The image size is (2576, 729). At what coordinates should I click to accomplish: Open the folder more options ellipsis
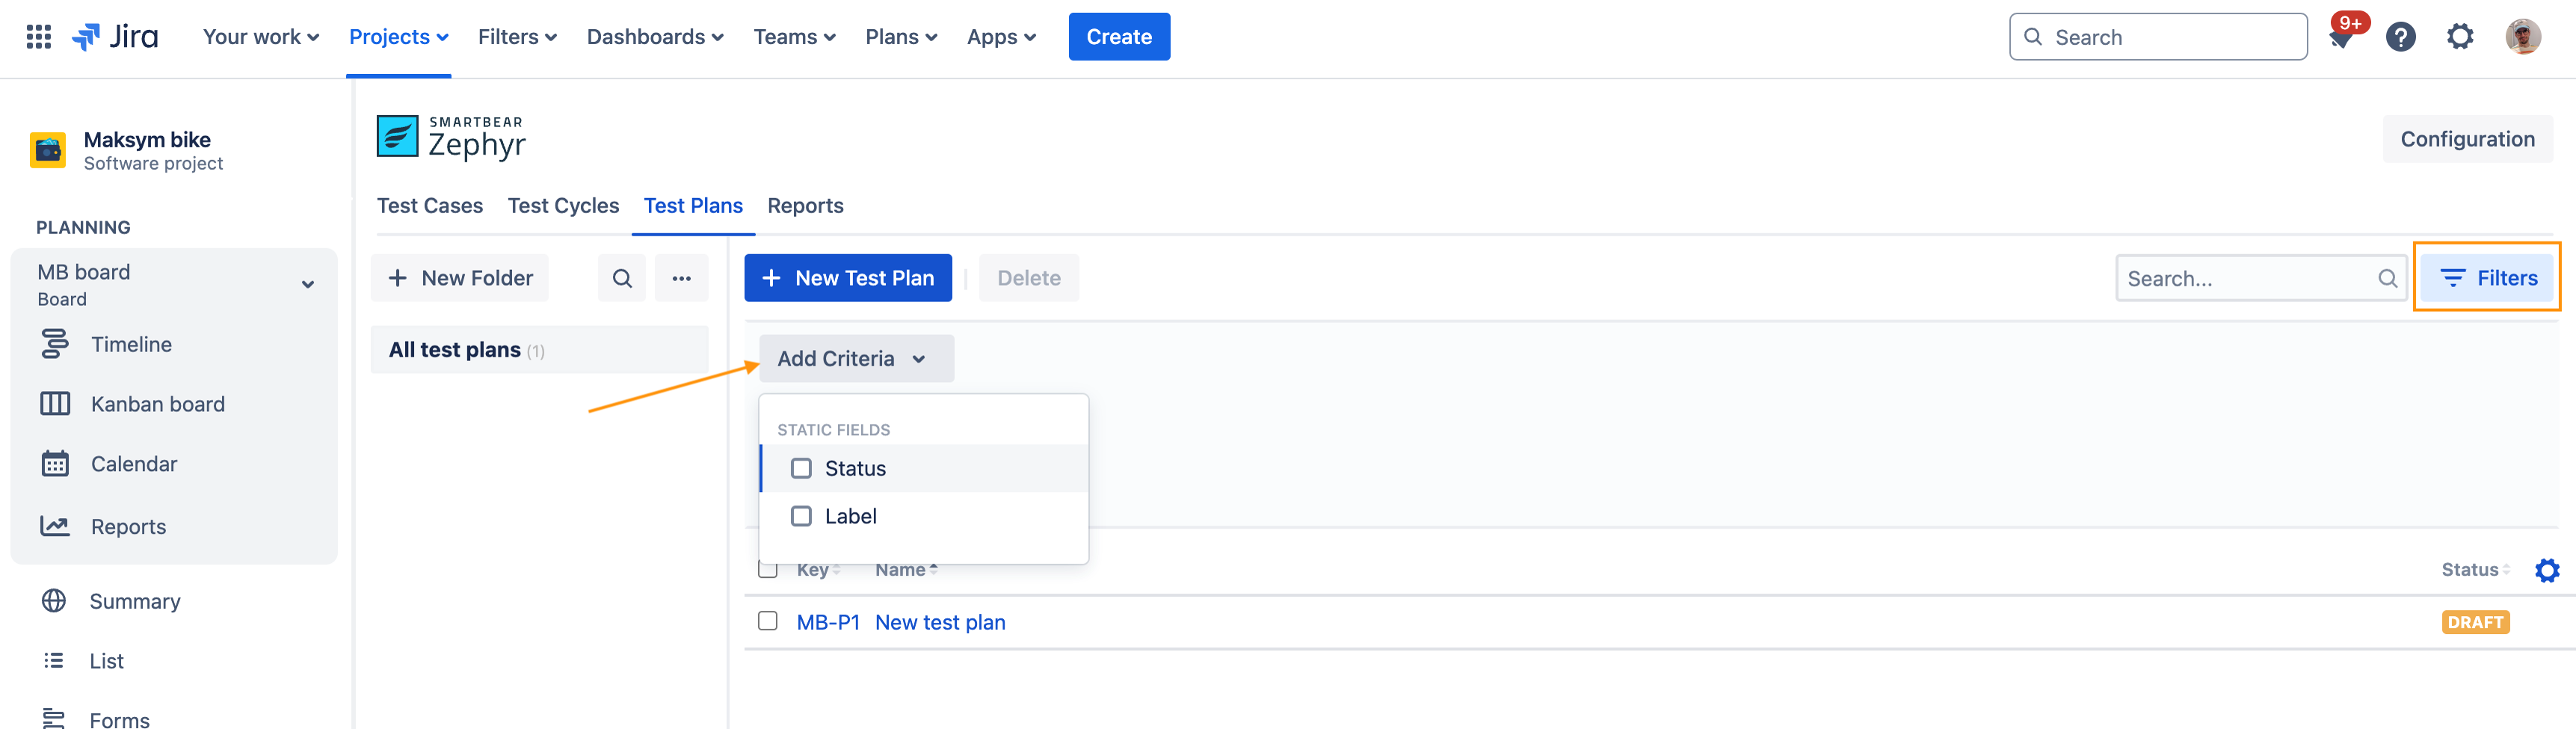pos(681,278)
